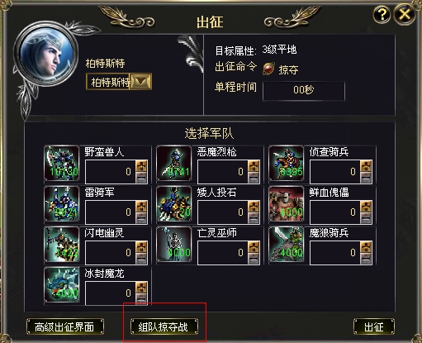
Task: Increase 野蛮兽人 troop count stepper
Action: coord(141,166)
